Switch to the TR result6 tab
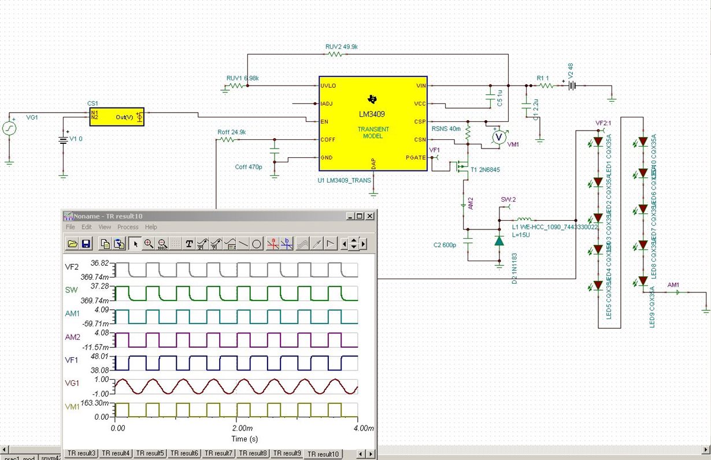 point(184,454)
